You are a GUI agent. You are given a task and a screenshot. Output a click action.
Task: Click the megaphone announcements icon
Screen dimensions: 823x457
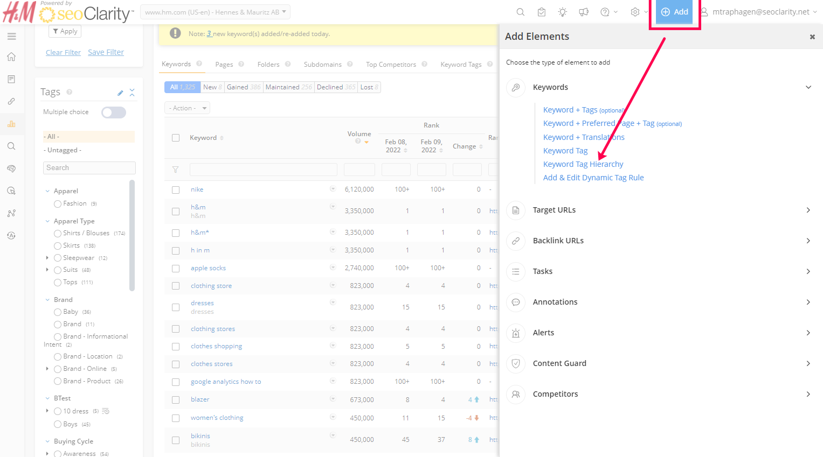(x=584, y=12)
